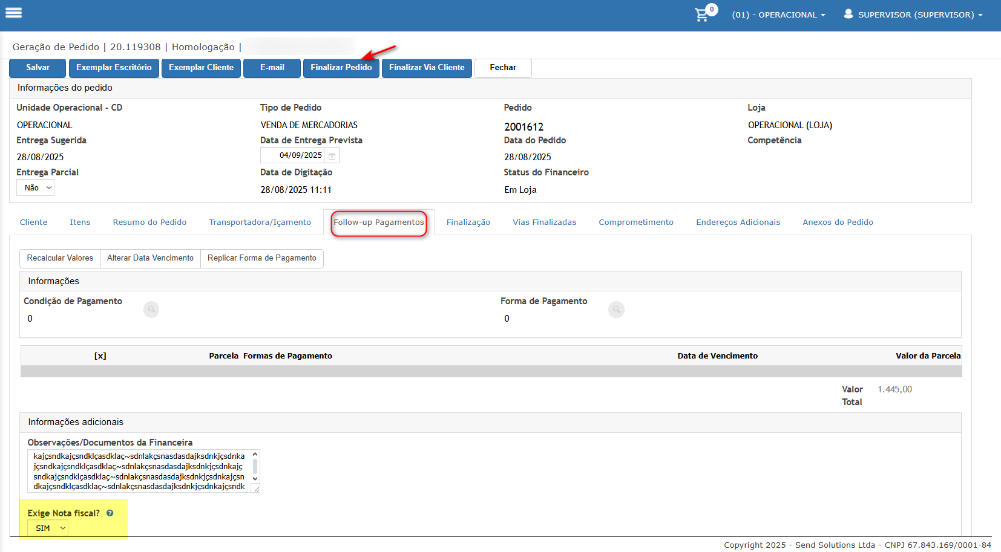1001x552 pixels.
Task: Click search icon beside Condição de Pagamento
Action: click(151, 310)
